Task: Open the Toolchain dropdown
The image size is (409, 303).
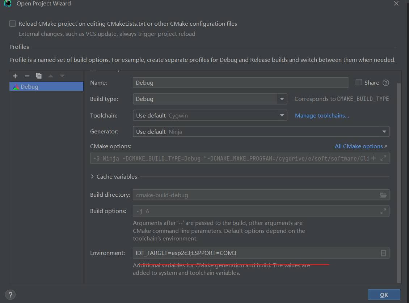Action: click(x=282, y=116)
